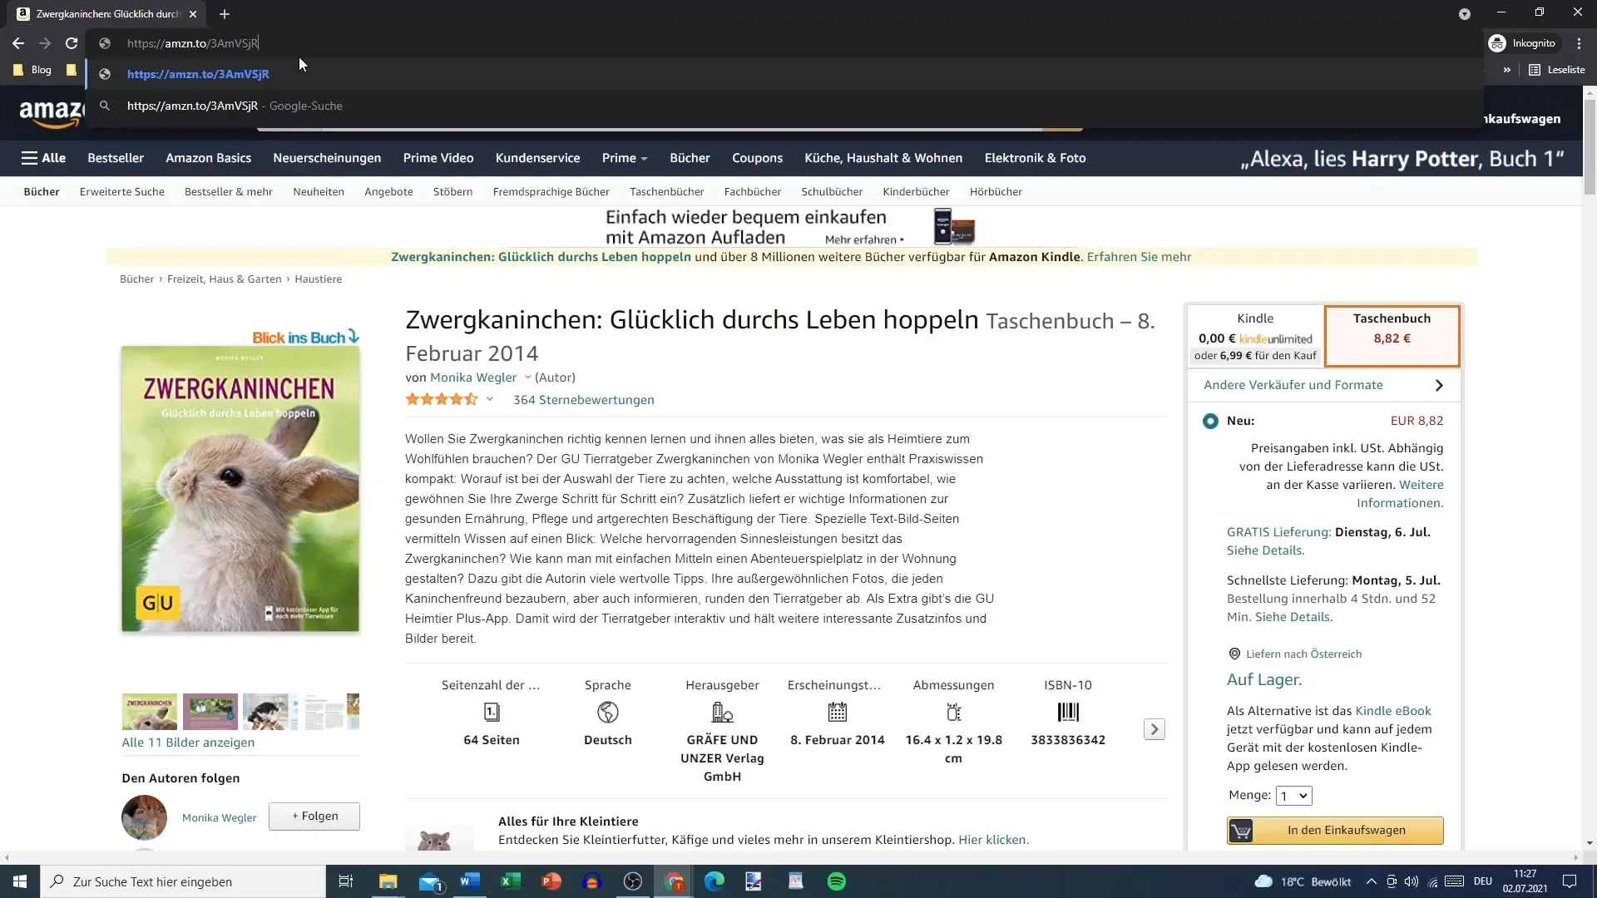Click the Sprache globe icon
1597x898 pixels.
(608, 713)
